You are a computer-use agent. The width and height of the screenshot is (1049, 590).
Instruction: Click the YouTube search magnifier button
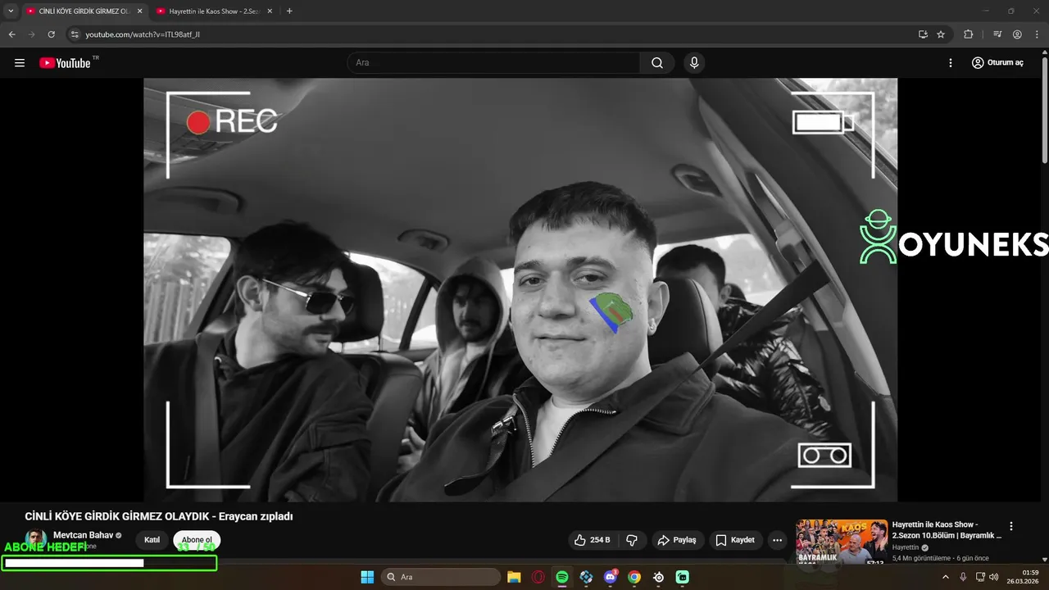point(657,63)
